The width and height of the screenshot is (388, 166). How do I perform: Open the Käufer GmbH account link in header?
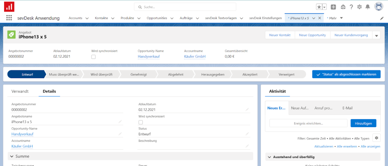tap(195, 57)
